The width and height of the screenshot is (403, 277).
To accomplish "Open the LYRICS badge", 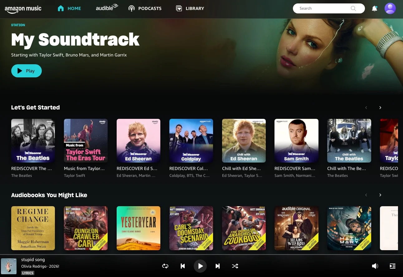I will click(28, 273).
